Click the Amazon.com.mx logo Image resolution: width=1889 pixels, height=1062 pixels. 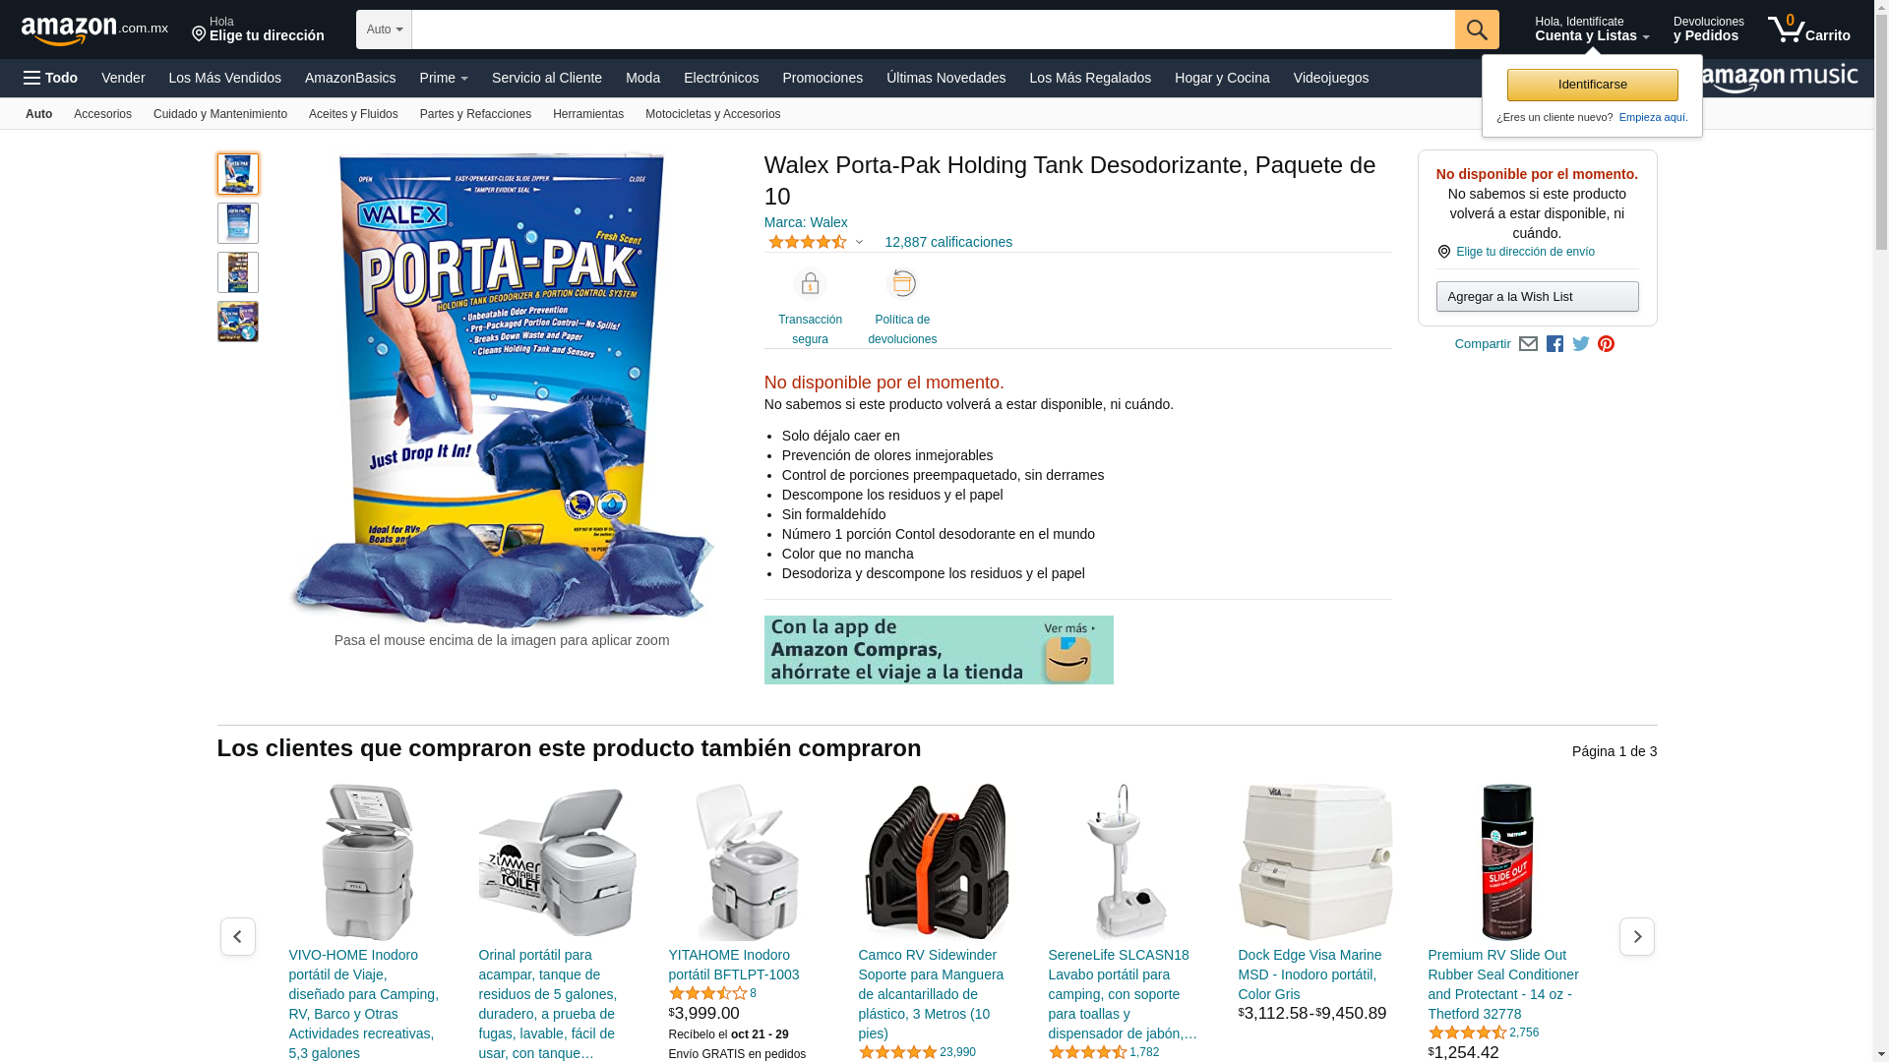tap(94, 30)
